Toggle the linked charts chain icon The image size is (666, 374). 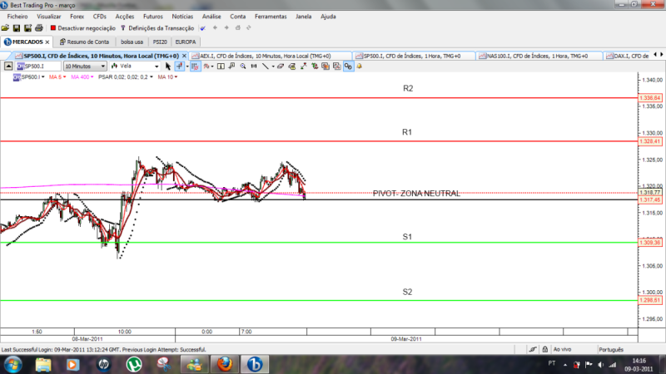point(348,66)
